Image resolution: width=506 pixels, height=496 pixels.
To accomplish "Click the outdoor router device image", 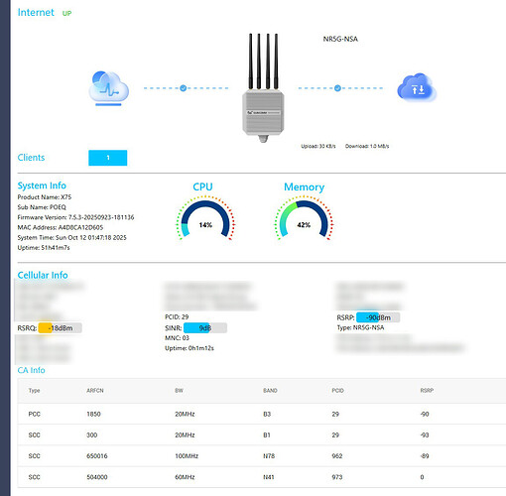I will pos(263,87).
